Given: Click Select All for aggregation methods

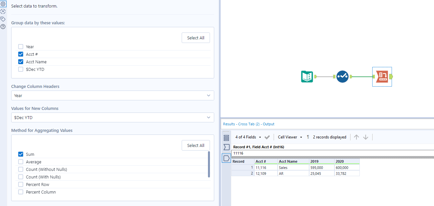Looking at the screenshot, I should 195,145.
